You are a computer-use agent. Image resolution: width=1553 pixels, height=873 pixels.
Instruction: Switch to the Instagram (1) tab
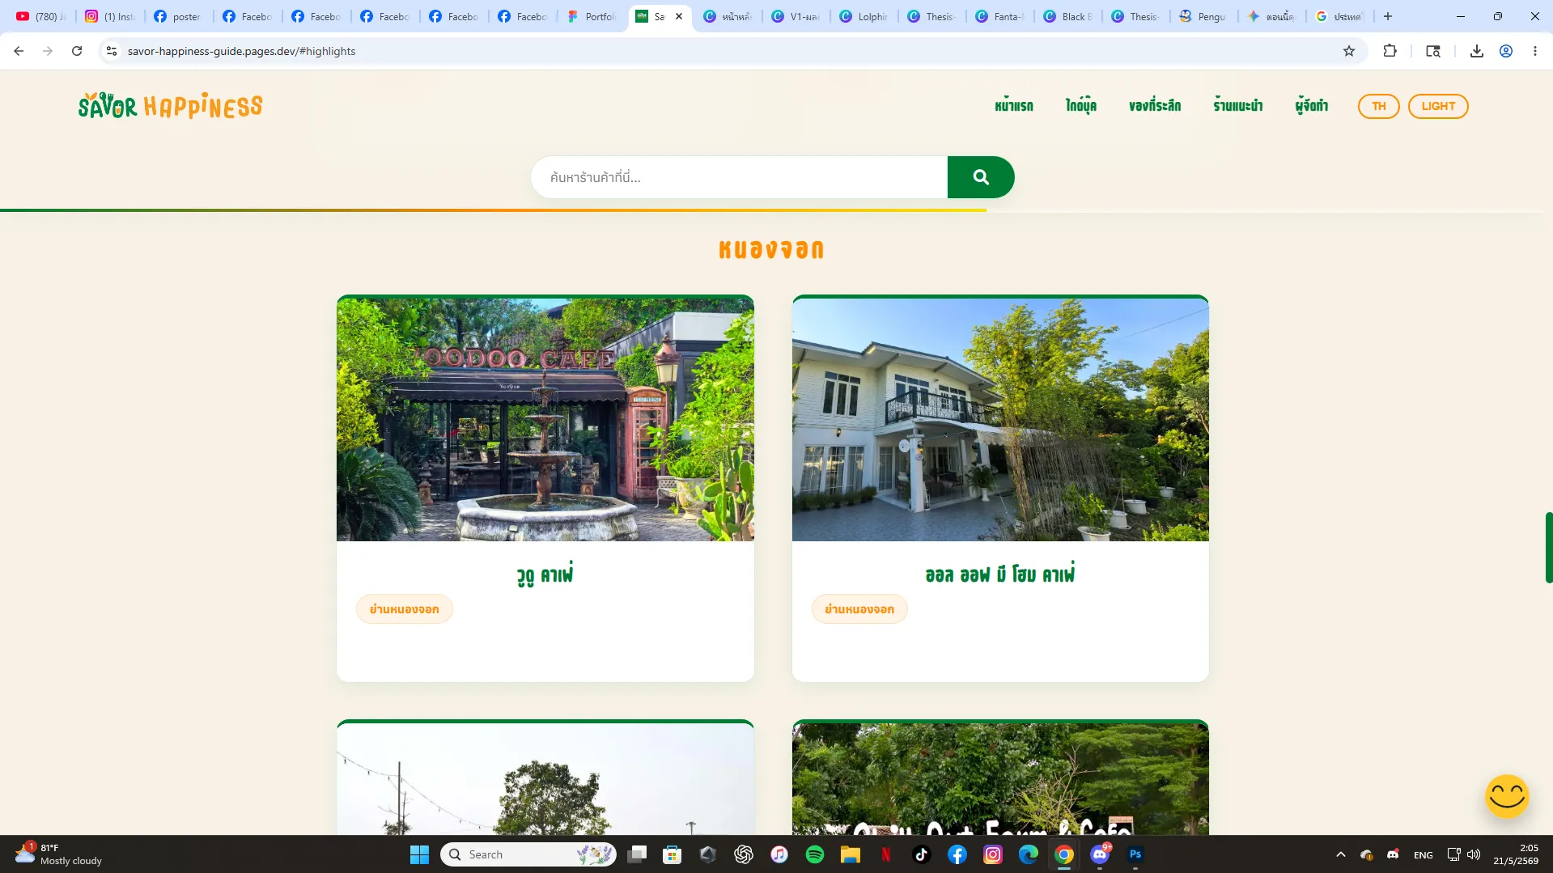111,16
